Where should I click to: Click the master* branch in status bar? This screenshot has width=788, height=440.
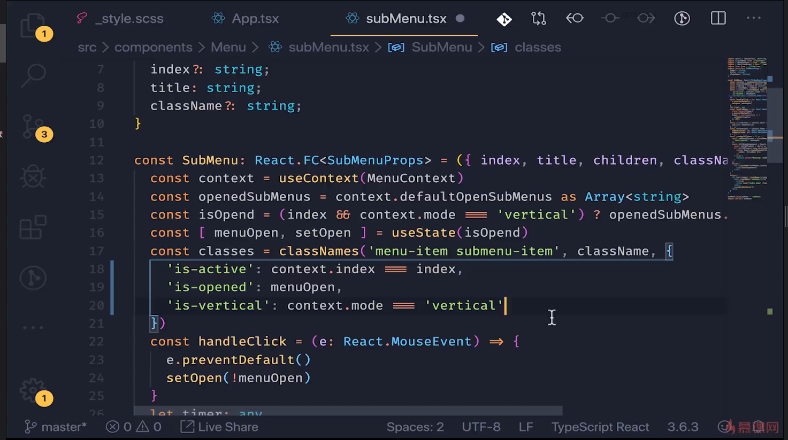click(56, 427)
